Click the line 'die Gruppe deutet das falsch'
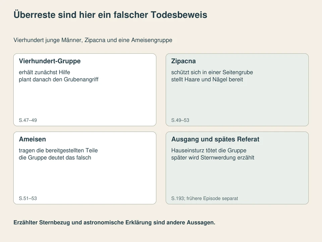Viewport: 322px width, 242px height. tap(55, 158)
